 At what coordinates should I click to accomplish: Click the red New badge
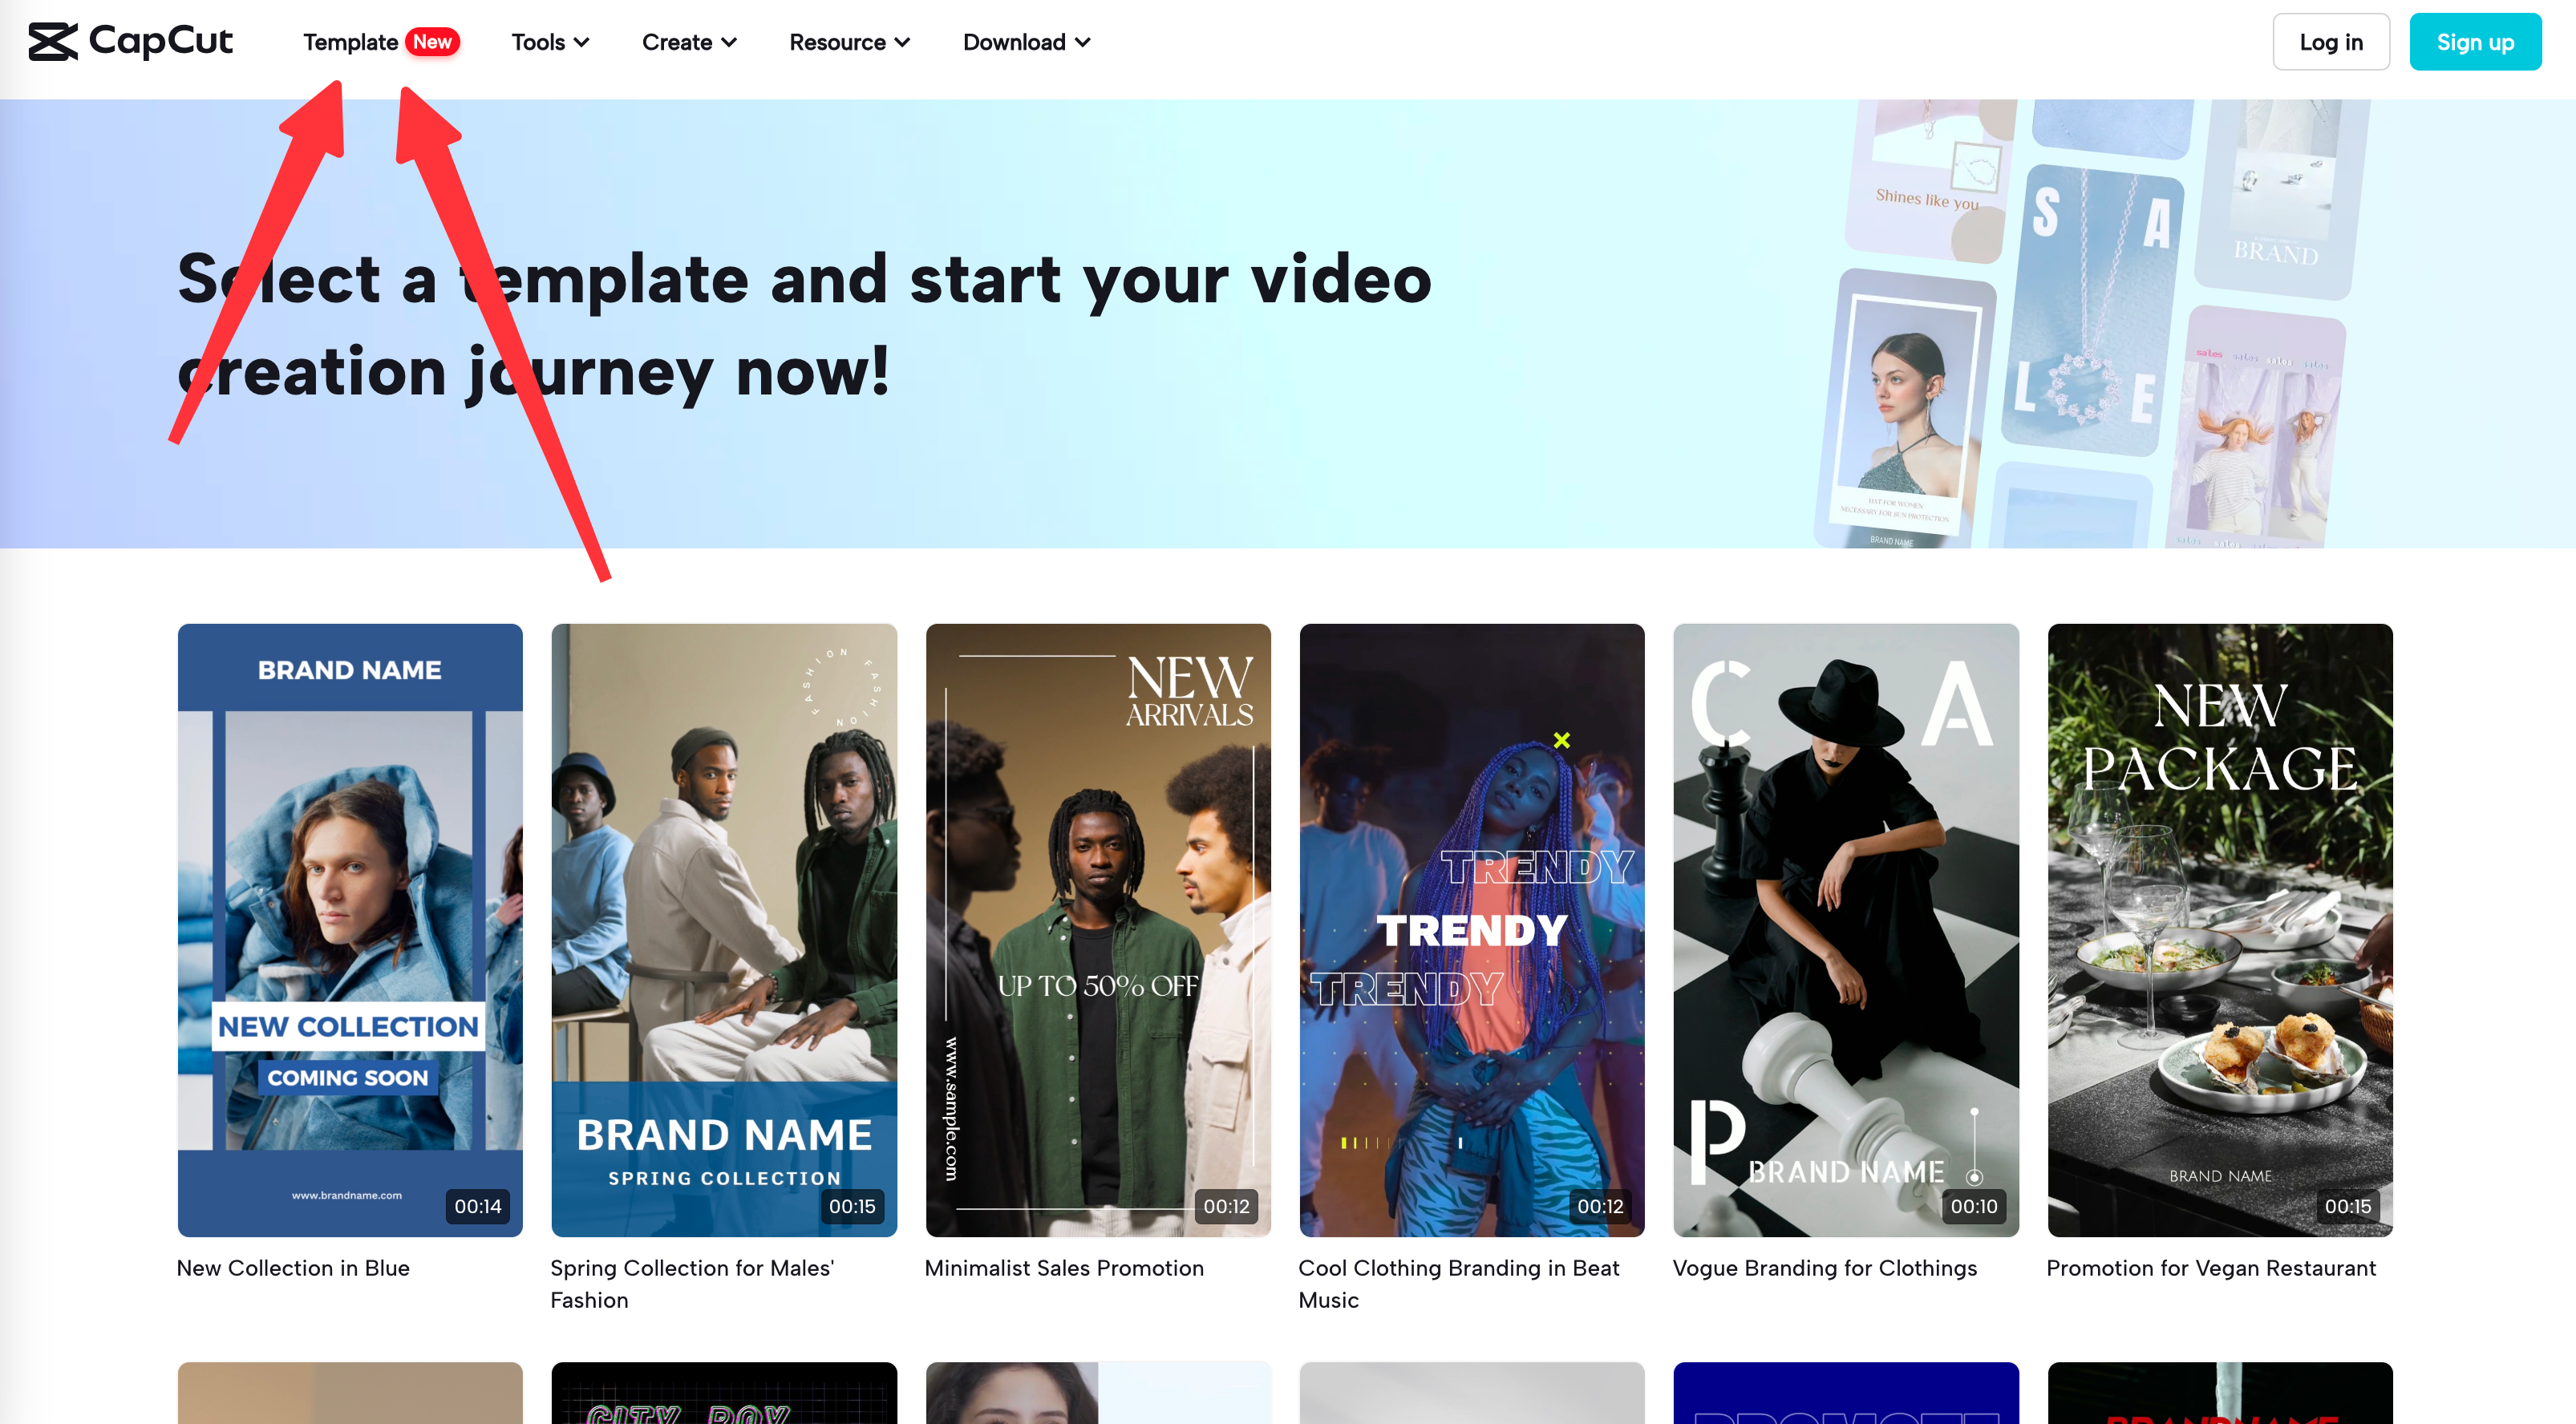click(432, 42)
